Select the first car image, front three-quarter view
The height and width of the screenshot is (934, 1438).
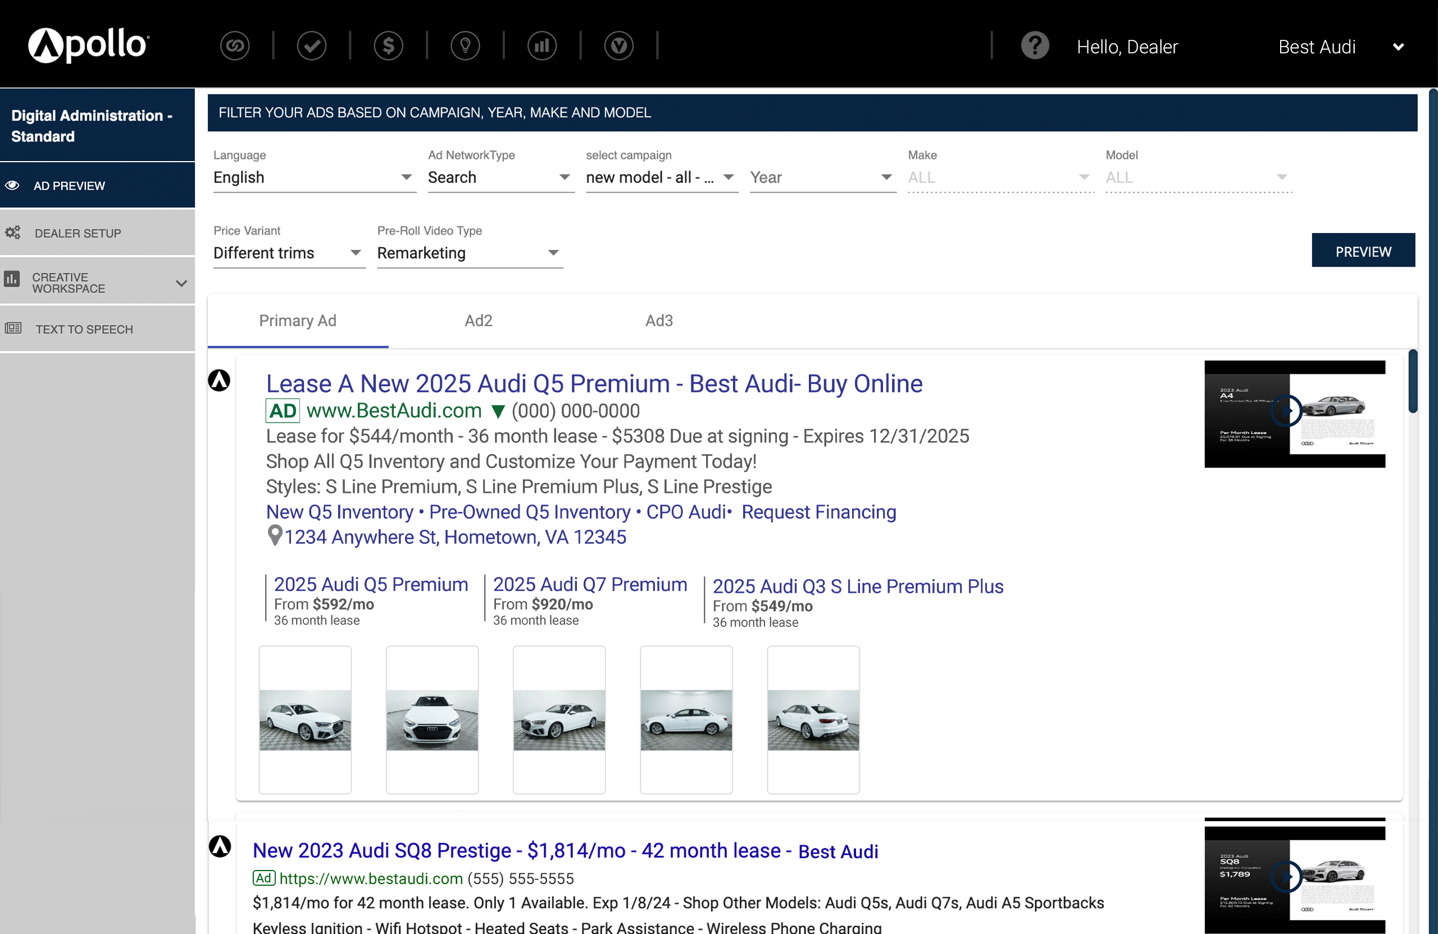(x=305, y=720)
